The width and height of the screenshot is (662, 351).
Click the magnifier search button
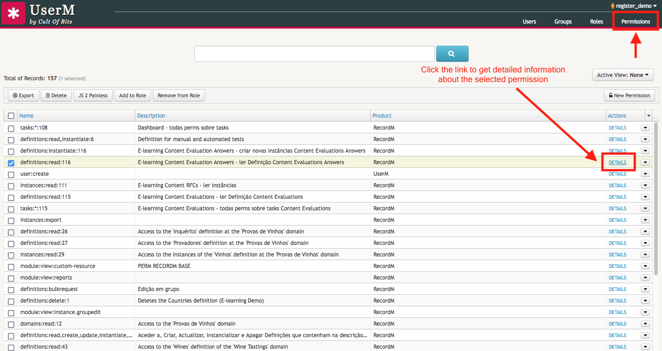[452, 54]
